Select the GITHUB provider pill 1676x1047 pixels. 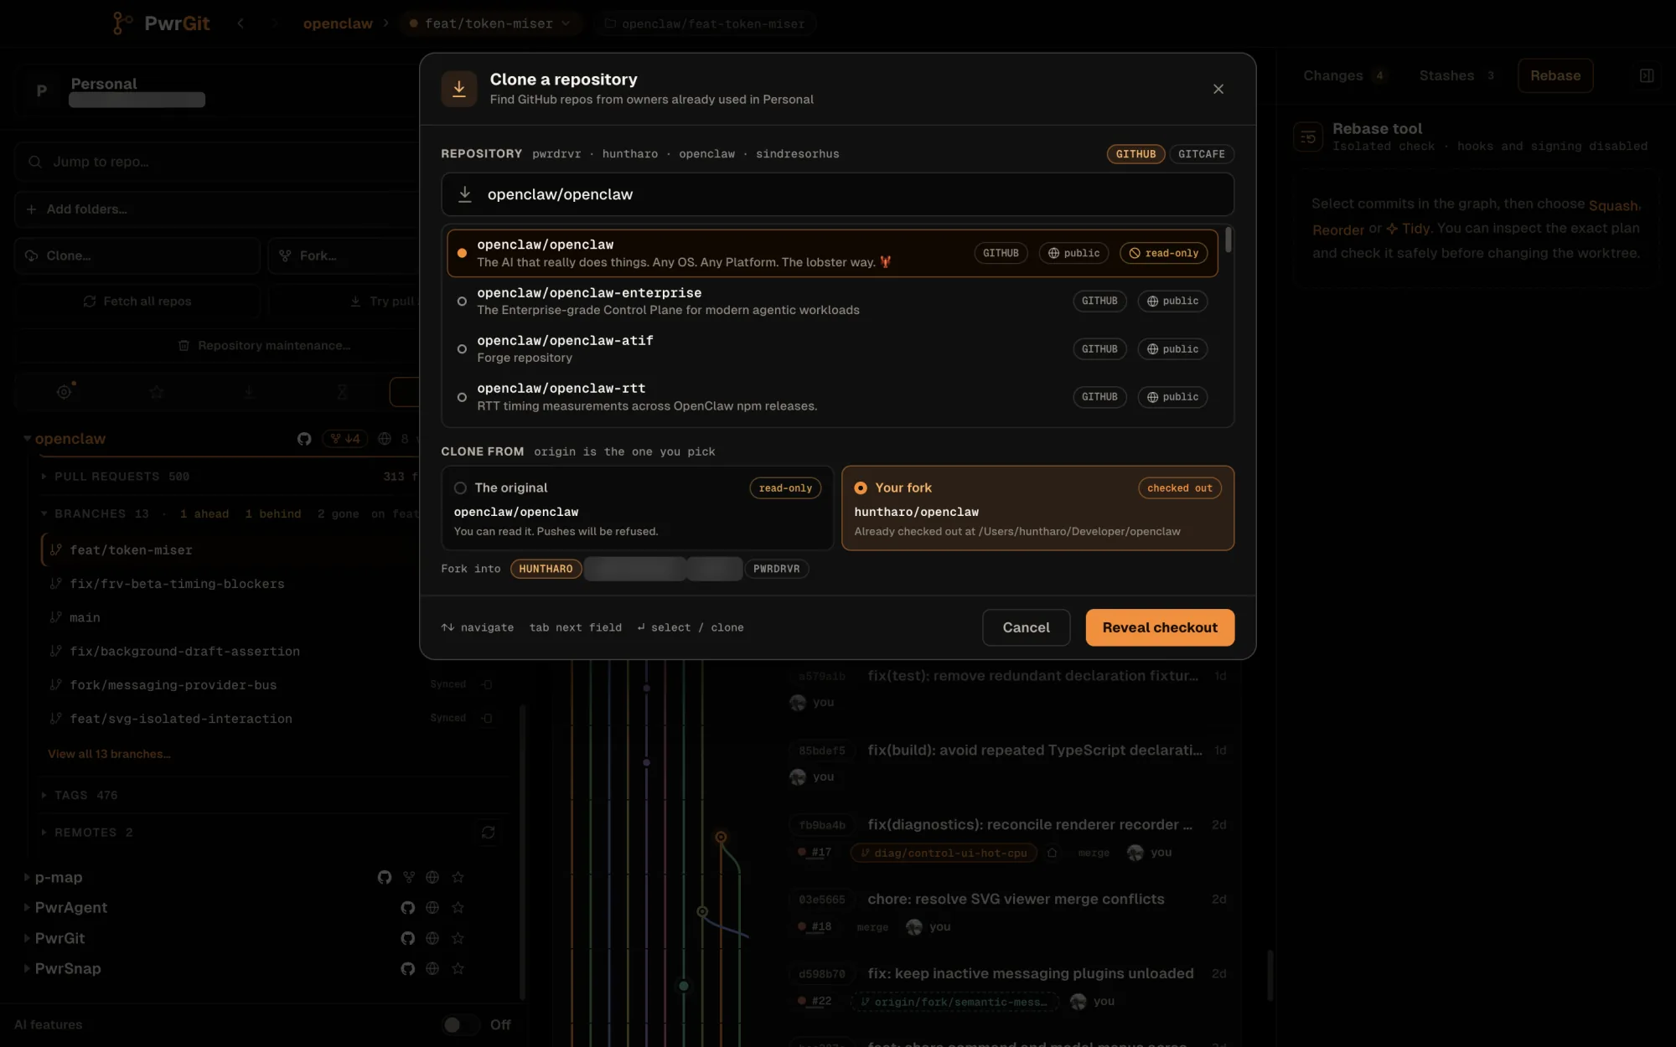point(1135,154)
